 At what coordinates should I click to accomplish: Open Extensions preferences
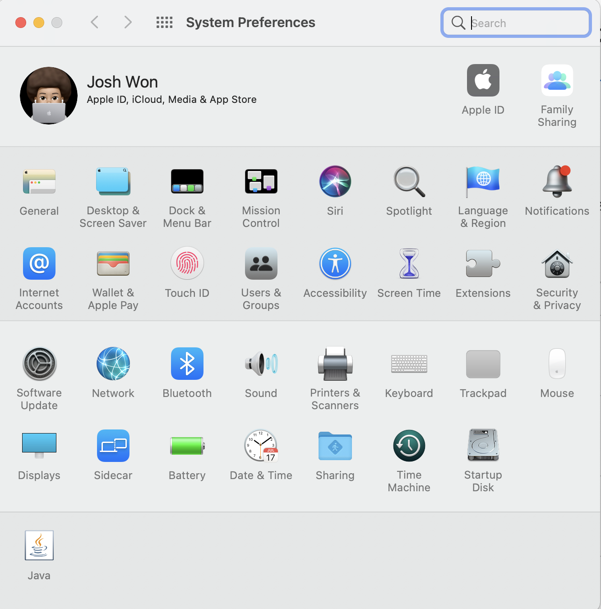point(483,263)
